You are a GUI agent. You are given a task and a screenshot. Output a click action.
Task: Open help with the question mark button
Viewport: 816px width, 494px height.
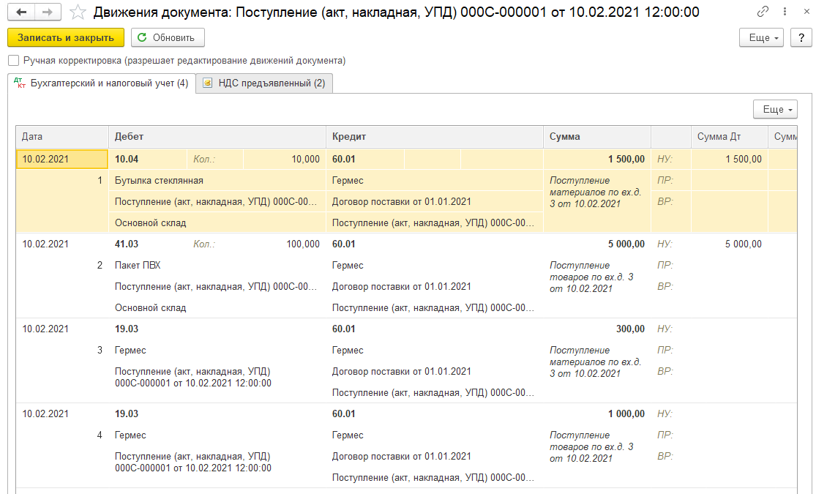tap(801, 37)
